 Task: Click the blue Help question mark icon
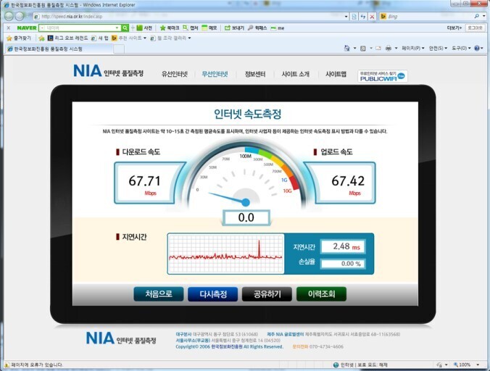coord(477,48)
